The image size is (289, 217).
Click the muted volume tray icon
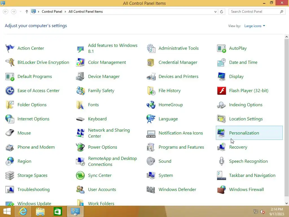[262, 212]
